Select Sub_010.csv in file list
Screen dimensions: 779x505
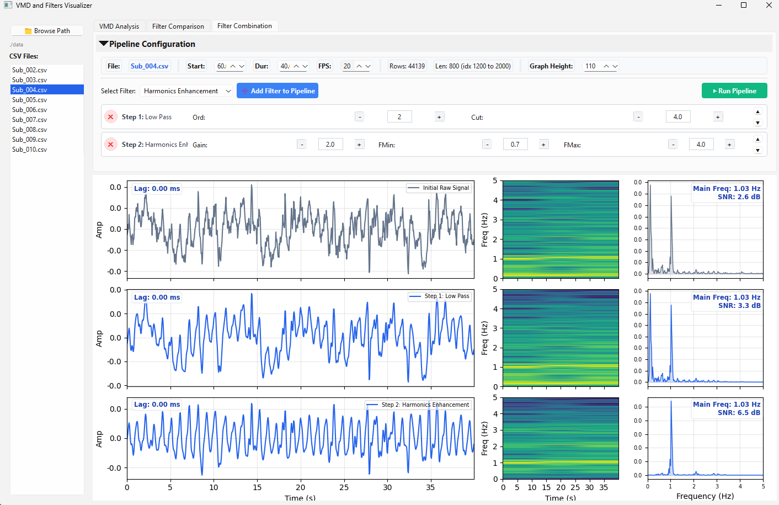click(47, 150)
